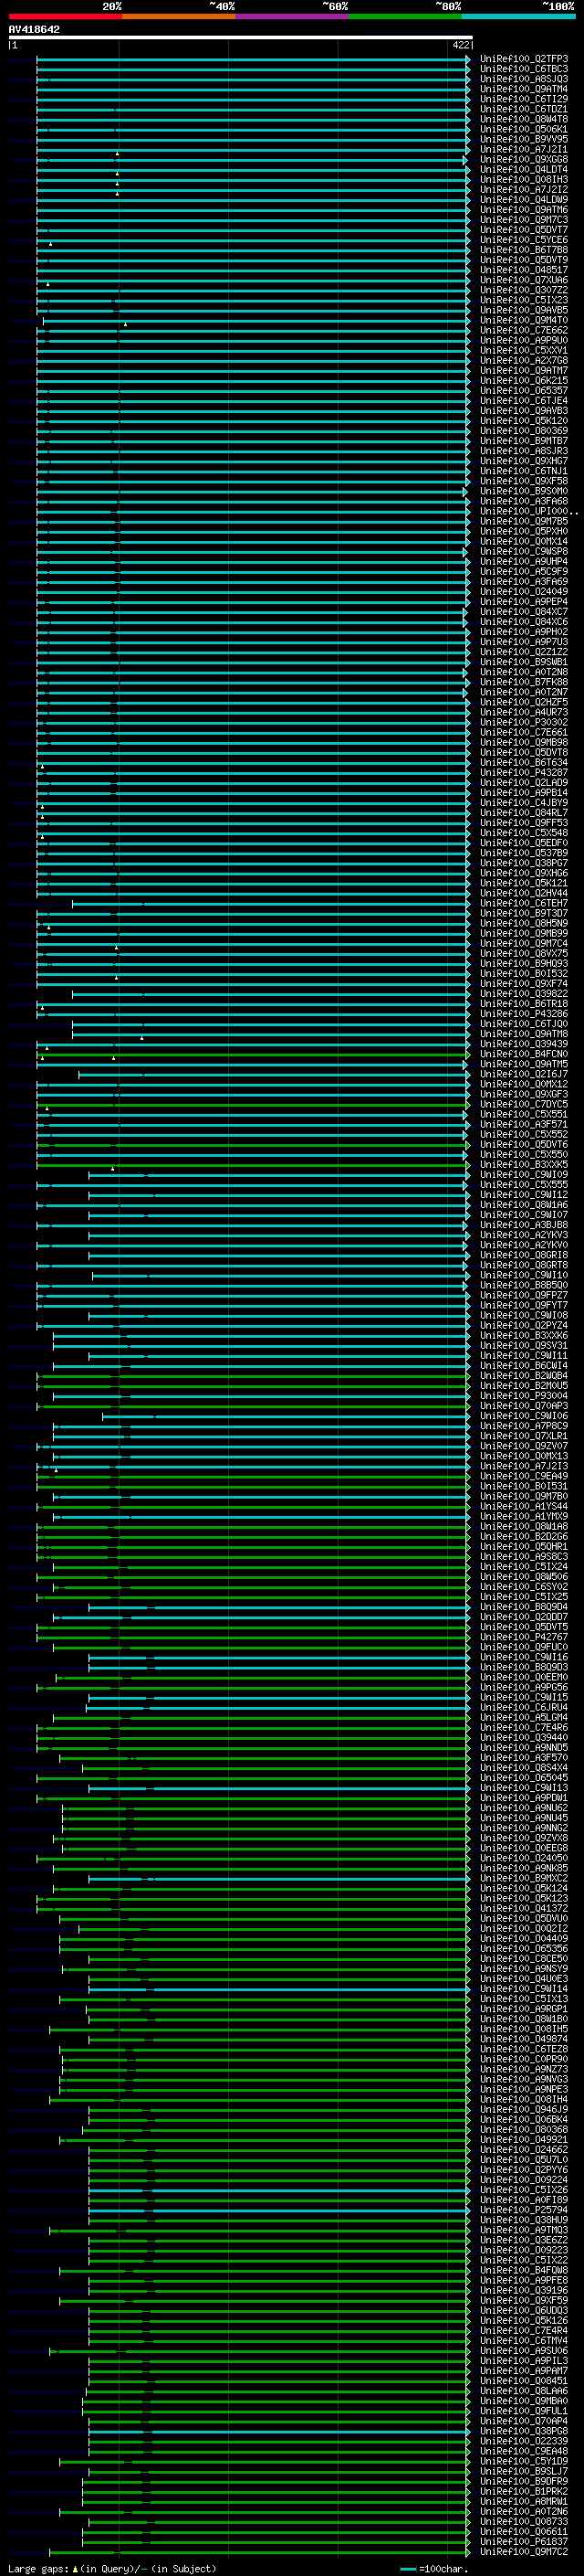This screenshot has width=584, height=2576.
Task: Click the UniRef100_B2WQB4 entry
Action: click(x=524, y=1376)
